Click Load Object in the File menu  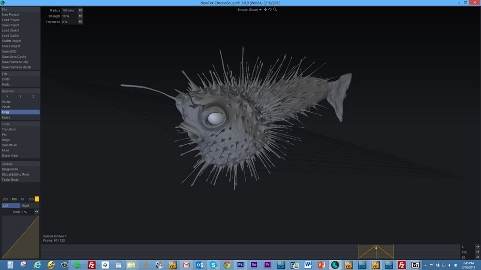tap(10, 30)
